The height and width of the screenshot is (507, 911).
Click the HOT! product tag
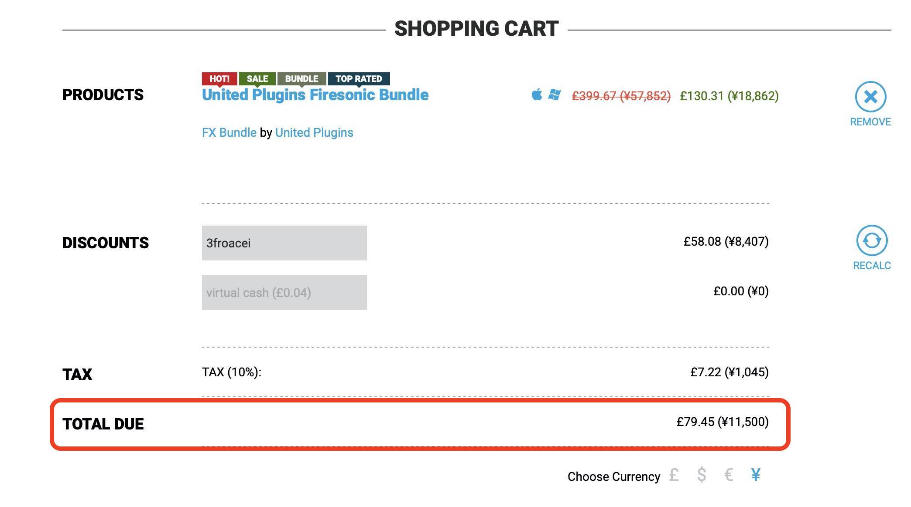click(x=219, y=79)
